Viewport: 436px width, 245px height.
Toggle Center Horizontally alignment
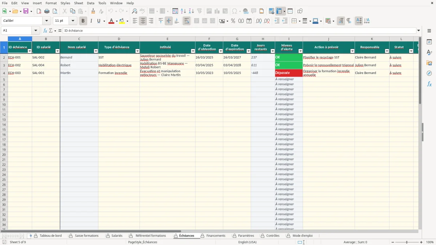coord(143,21)
